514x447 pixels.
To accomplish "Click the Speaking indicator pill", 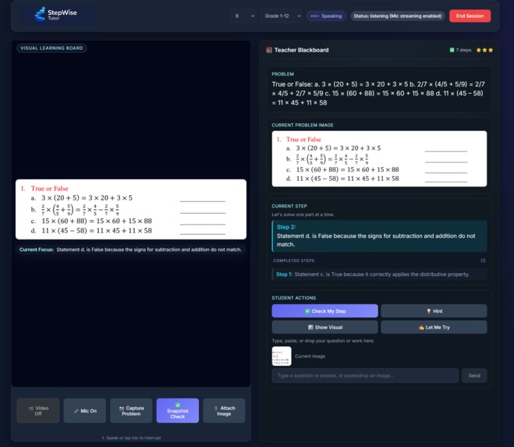I will coord(326,16).
